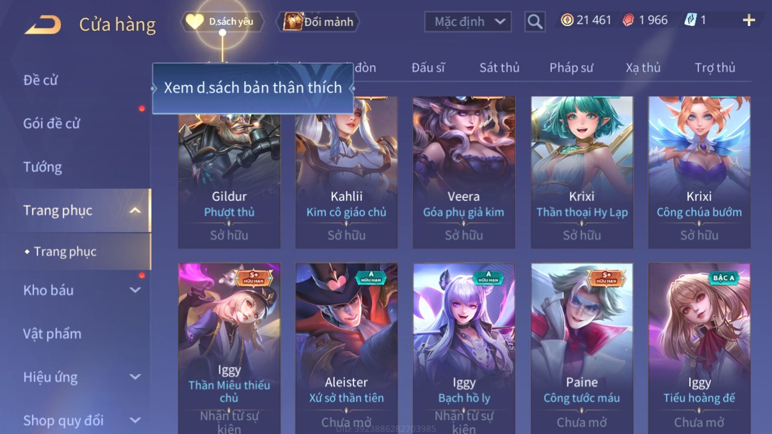Select Paine Công tước máu skin card
Viewport: 772px width, 434px height.
point(582,348)
